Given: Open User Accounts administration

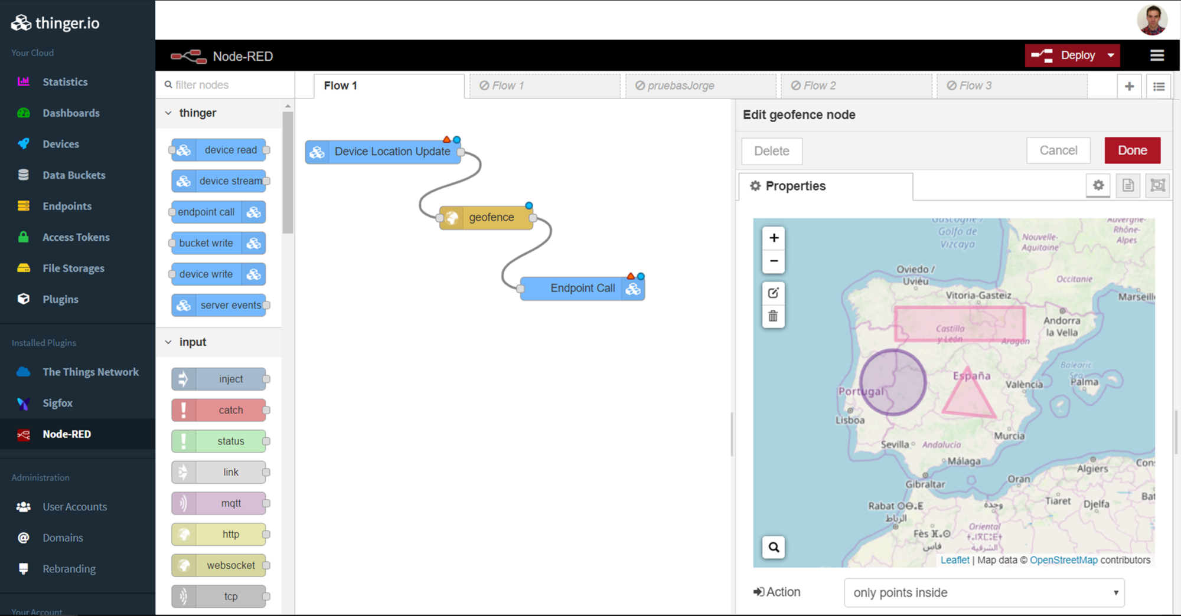Looking at the screenshot, I should coord(74,507).
